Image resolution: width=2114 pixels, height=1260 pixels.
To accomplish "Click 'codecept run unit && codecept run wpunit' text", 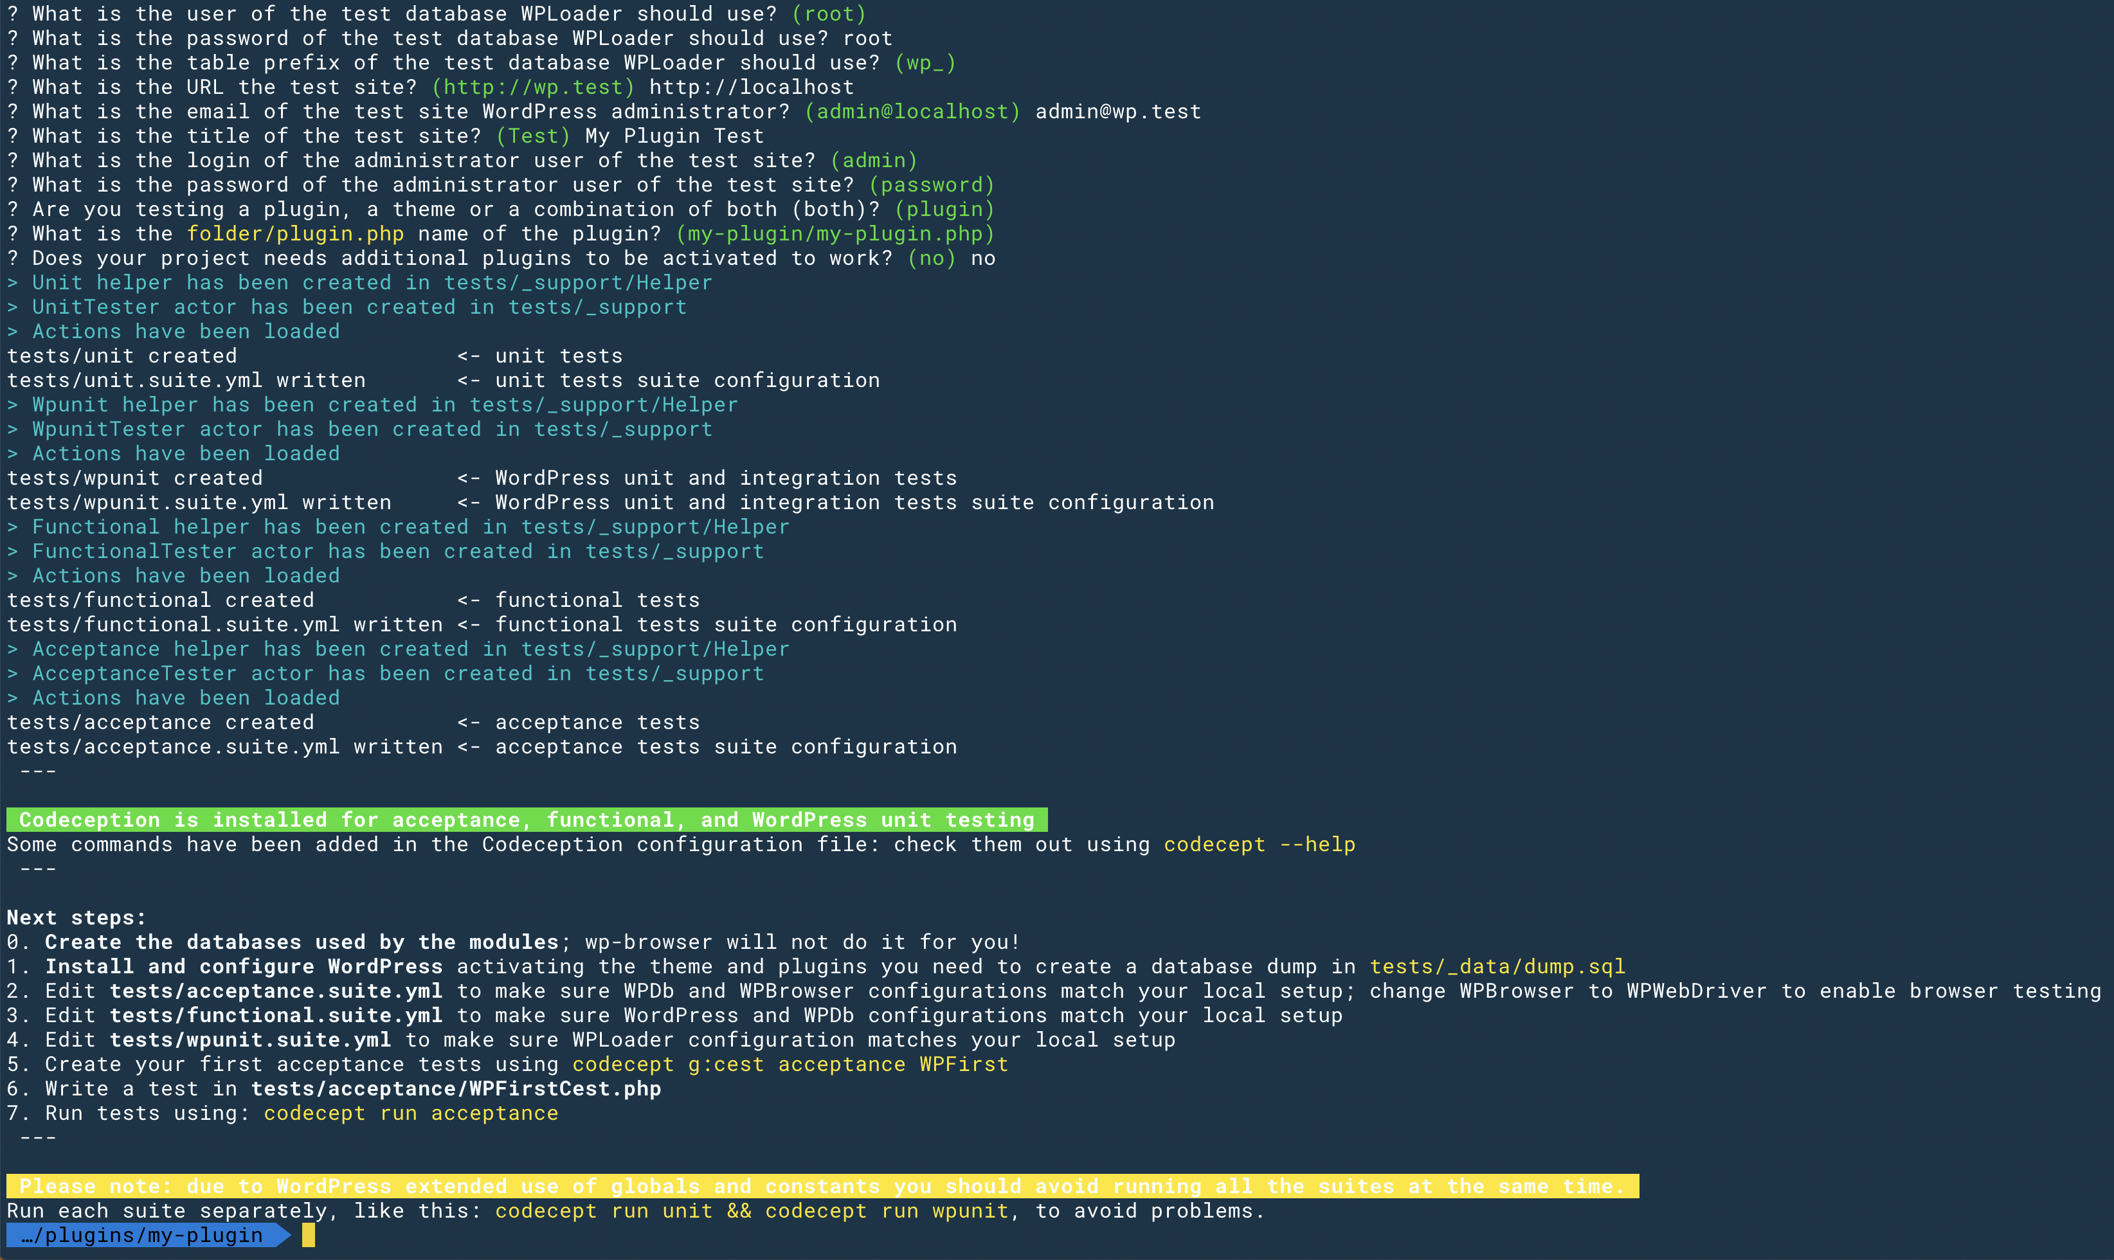I will tap(752, 1210).
